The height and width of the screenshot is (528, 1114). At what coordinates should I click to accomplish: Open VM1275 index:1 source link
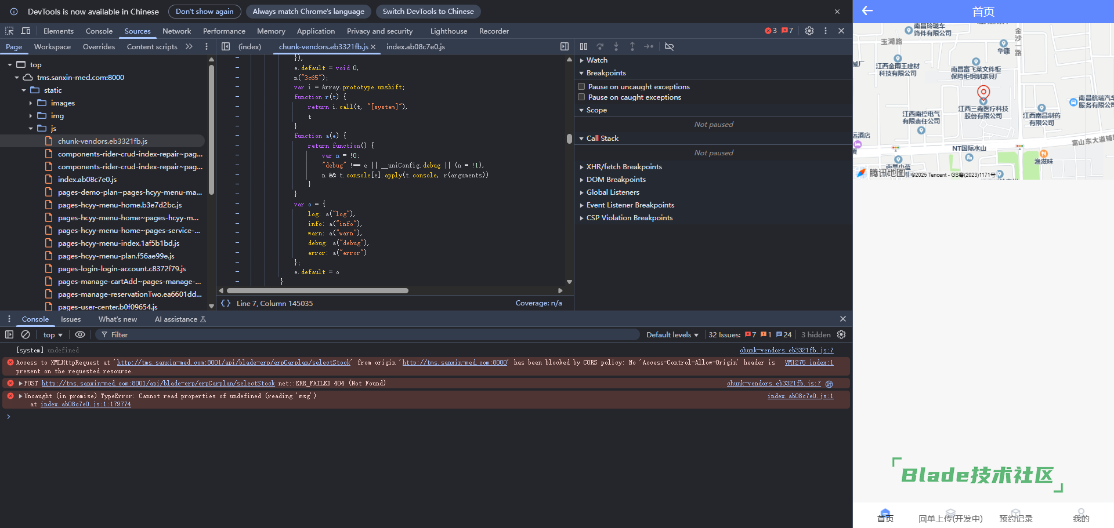[x=809, y=362]
